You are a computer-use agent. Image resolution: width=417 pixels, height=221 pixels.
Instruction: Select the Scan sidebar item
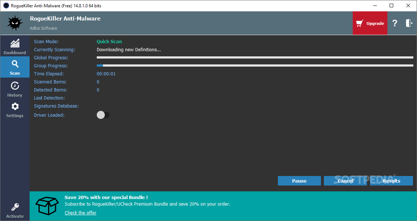coord(15,67)
